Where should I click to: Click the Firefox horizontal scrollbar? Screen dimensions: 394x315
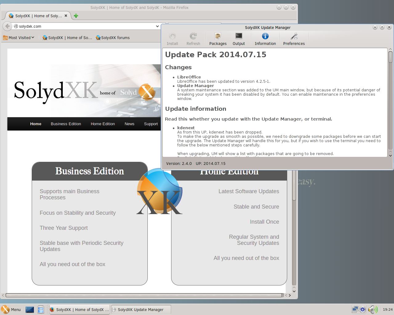(x=144, y=295)
